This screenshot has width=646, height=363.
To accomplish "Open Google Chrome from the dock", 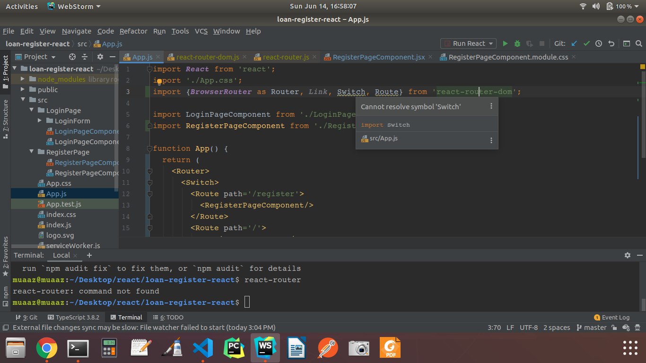I will pyautogui.click(x=46, y=349).
